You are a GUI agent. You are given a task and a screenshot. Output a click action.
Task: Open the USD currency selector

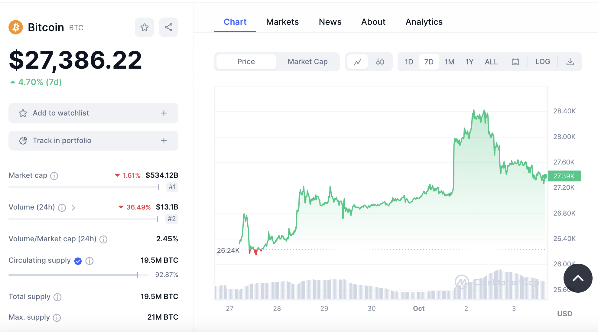564,314
